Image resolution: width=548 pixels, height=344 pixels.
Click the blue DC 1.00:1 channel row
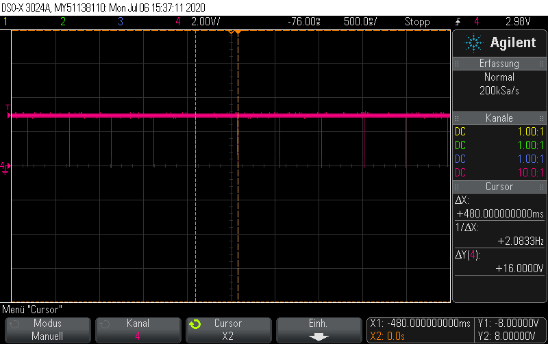pos(499,159)
